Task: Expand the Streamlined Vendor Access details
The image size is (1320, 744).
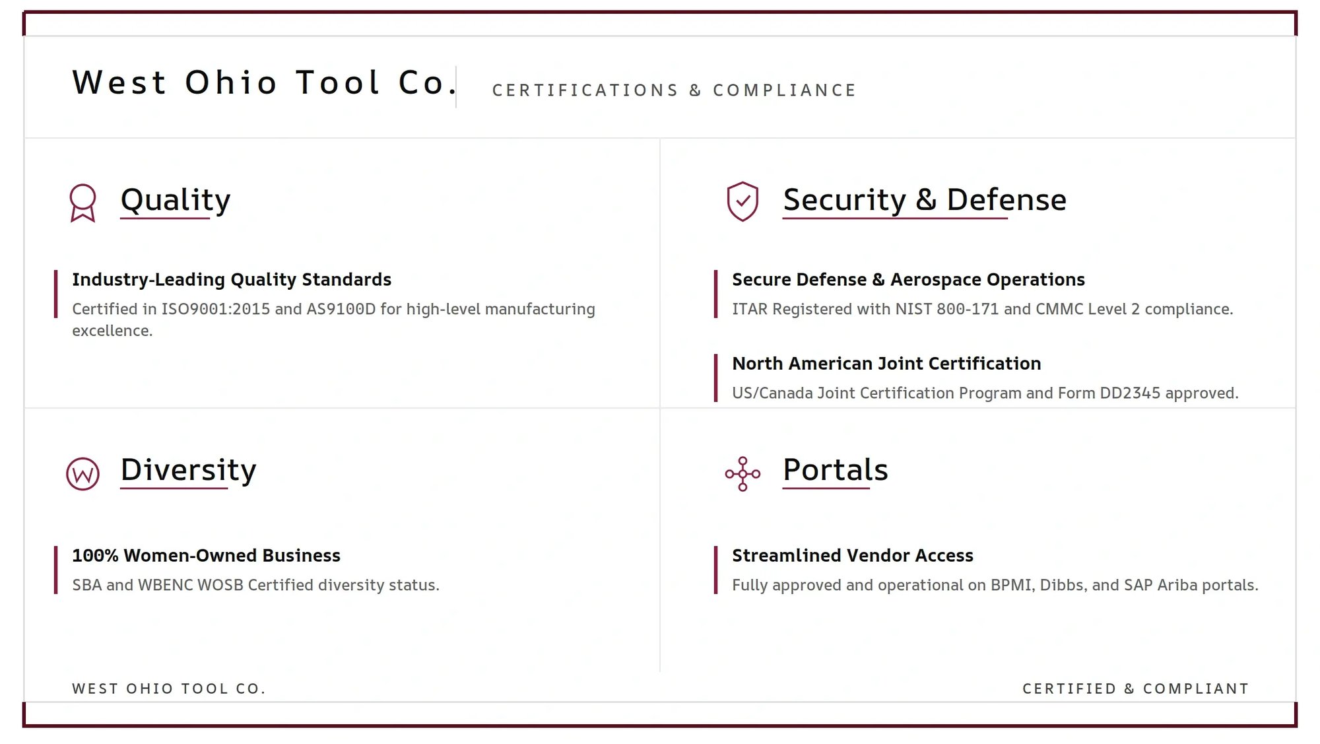Action: (x=852, y=555)
